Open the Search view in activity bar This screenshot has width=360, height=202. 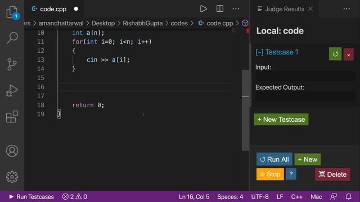pyautogui.click(x=12, y=38)
